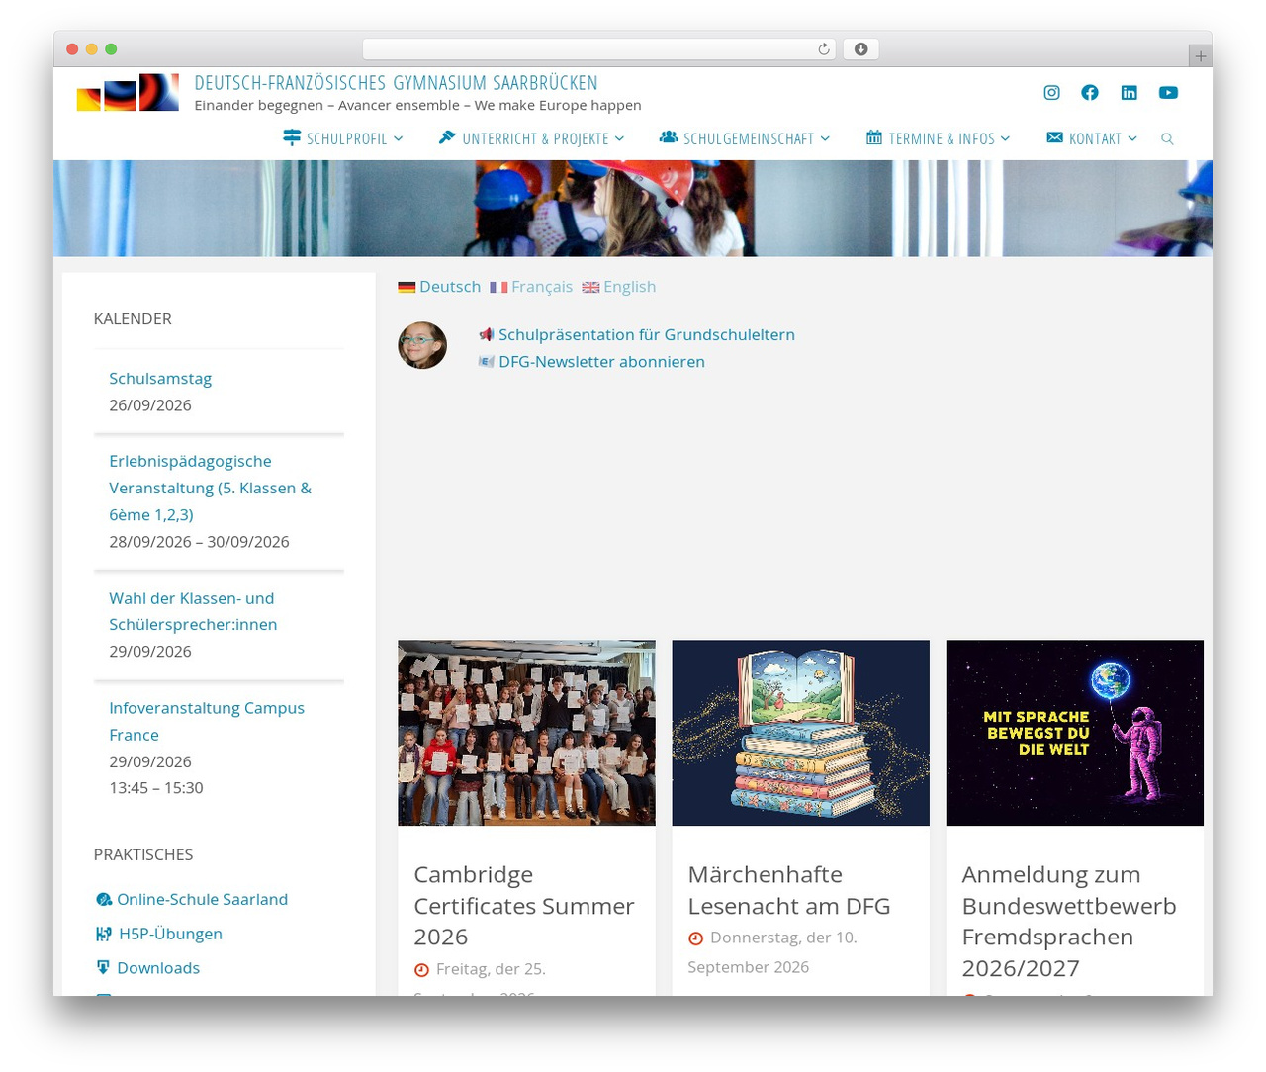This screenshot has height=1072, width=1266.
Task: Click the browser reload icon
Action: point(823,49)
